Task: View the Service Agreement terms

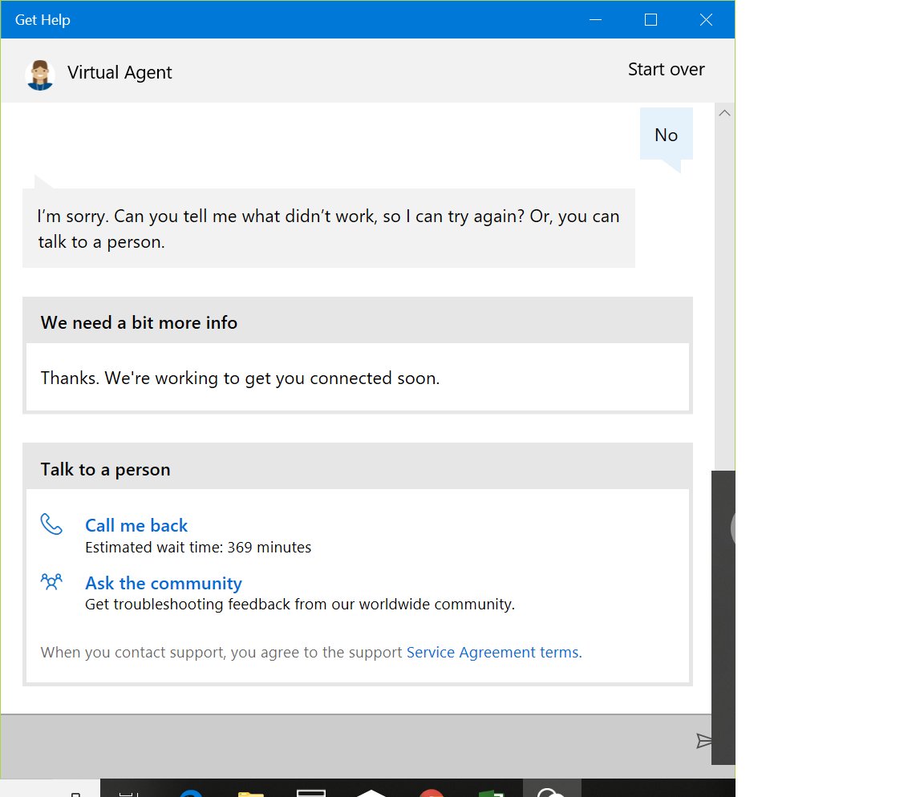Action: click(x=492, y=652)
